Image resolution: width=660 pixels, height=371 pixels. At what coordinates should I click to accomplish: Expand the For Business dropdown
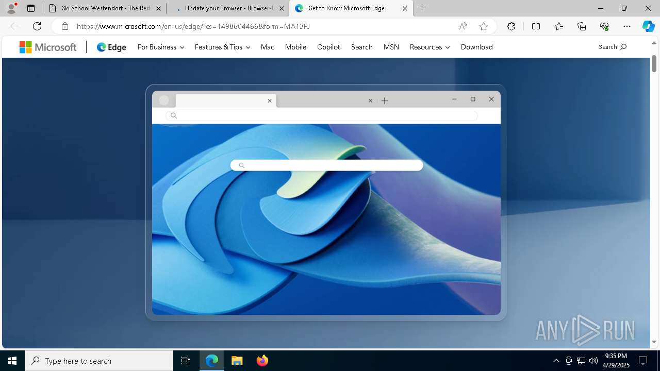pos(160,47)
